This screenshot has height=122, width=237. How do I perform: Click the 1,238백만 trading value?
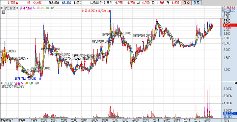pyautogui.click(x=96, y=3)
